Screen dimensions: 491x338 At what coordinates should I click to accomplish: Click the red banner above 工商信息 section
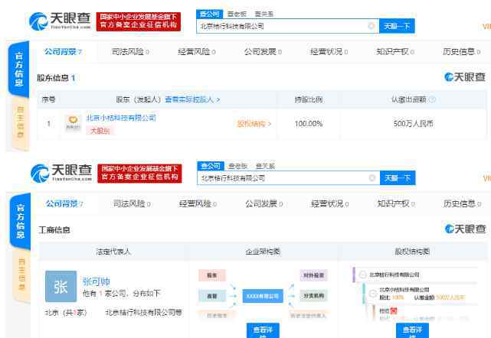139,174
